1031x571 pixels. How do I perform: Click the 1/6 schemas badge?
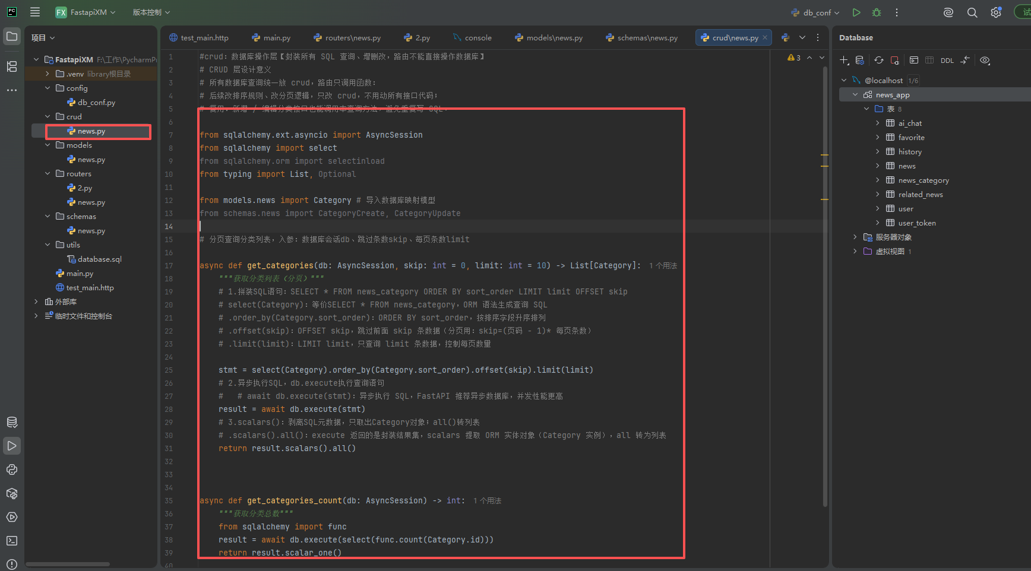click(x=913, y=80)
